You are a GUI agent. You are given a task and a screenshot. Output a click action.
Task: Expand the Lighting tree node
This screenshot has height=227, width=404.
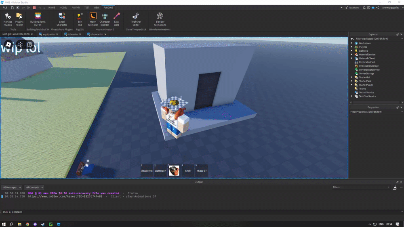[351, 51]
